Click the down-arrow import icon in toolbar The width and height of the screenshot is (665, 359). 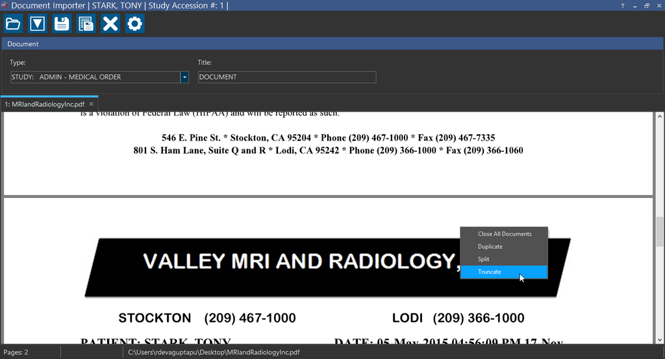click(x=38, y=24)
